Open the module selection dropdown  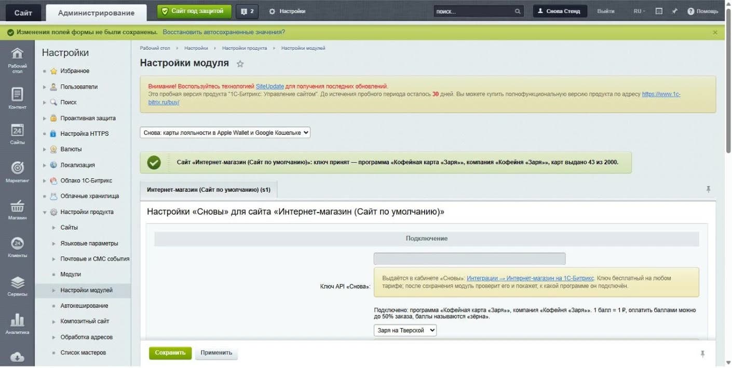click(x=225, y=133)
